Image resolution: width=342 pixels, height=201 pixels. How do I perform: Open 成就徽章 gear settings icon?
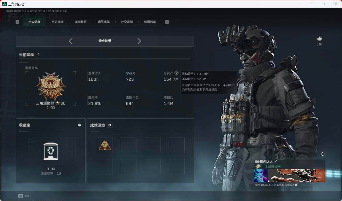(x=110, y=125)
